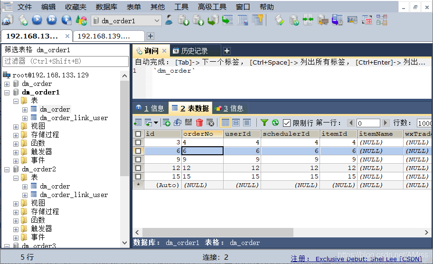Click the key-shaped index manager toolbar icon

click(257, 20)
